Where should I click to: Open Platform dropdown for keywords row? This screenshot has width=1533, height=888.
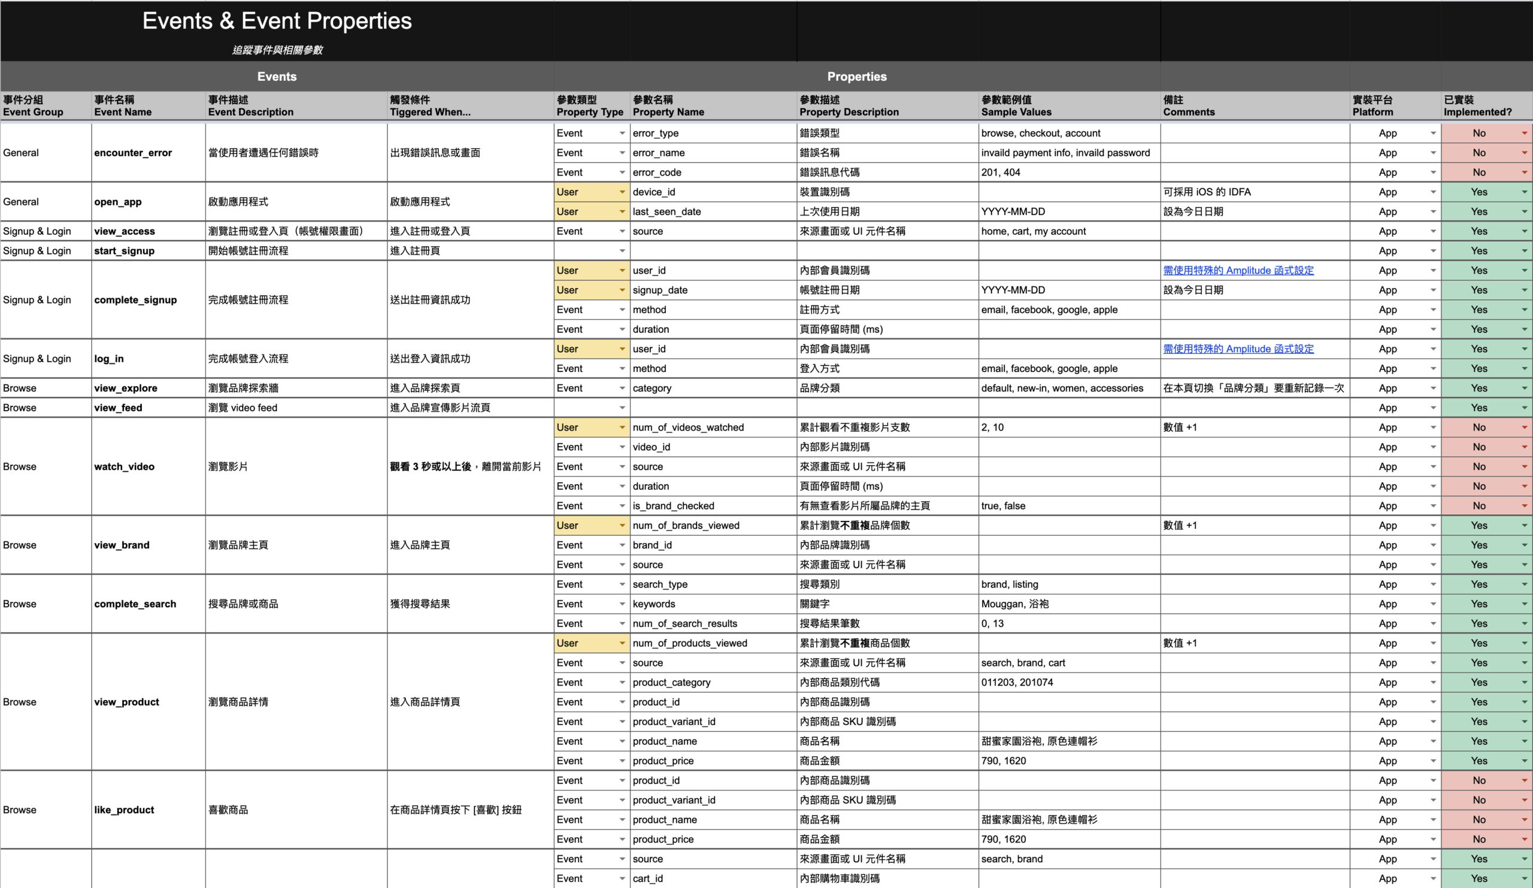click(x=1432, y=604)
